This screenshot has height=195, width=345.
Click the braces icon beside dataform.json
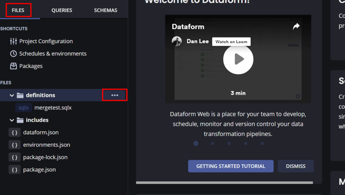15,133
